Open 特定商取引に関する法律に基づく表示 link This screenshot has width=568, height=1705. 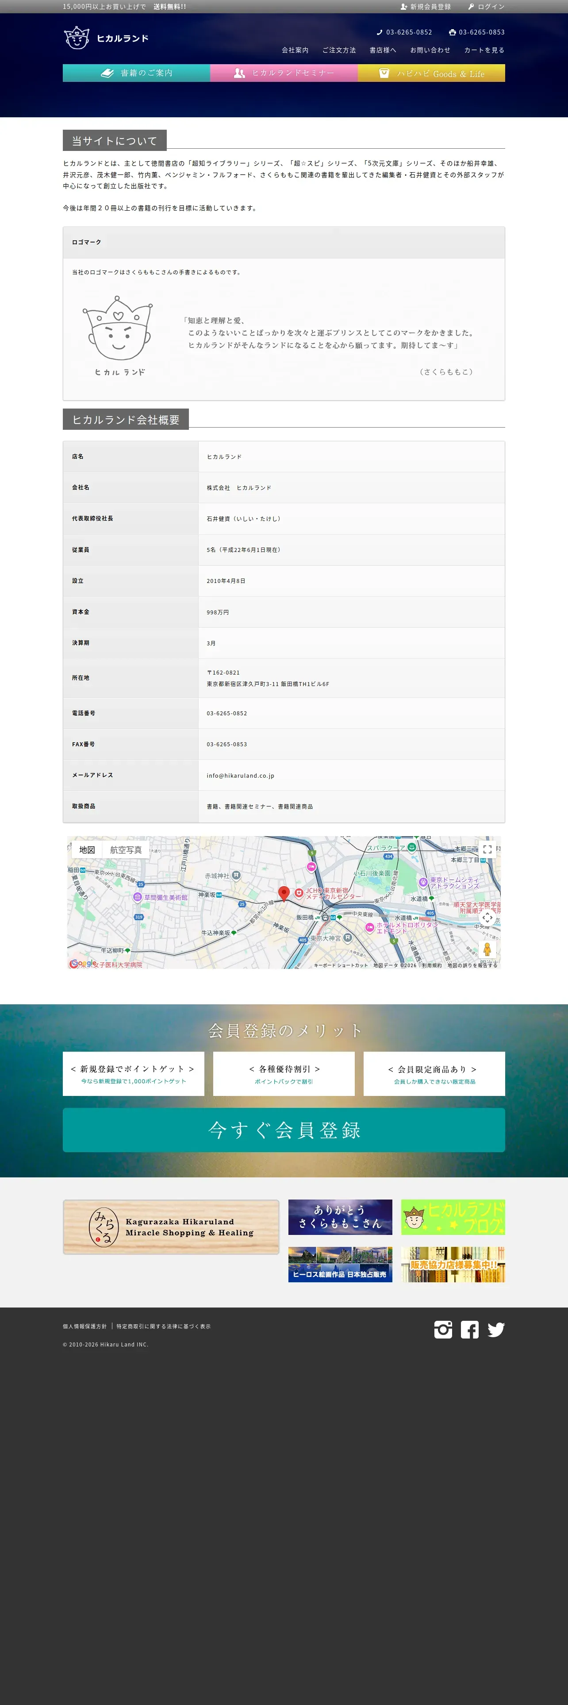coord(163,1327)
